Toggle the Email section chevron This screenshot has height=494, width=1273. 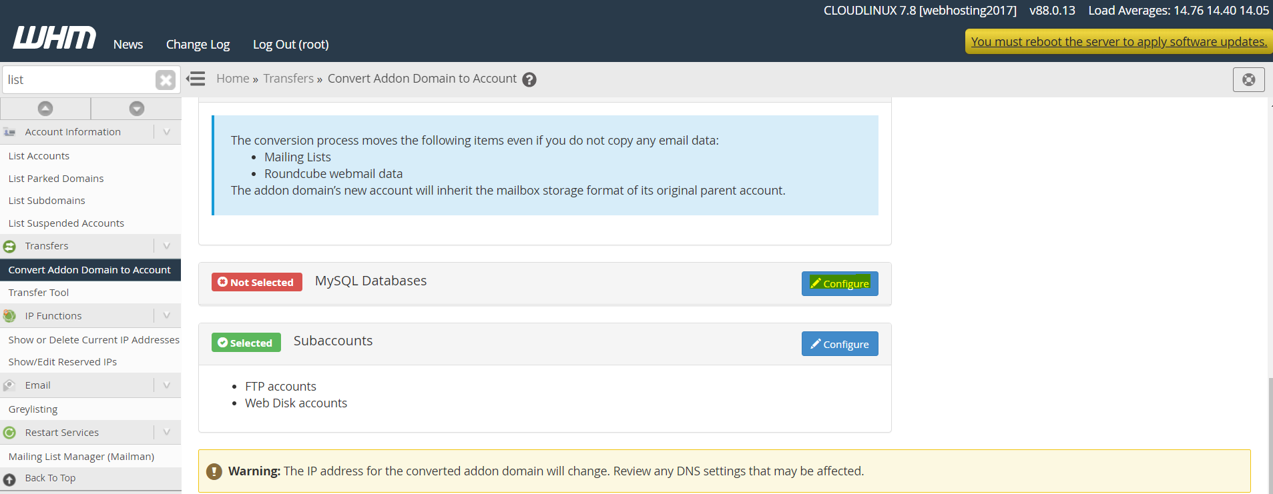coord(167,385)
